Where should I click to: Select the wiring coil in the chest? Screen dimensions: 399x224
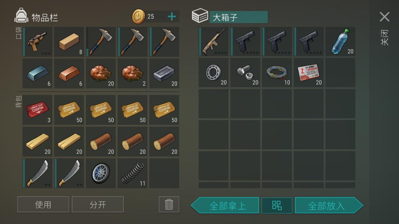coord(277,73)
